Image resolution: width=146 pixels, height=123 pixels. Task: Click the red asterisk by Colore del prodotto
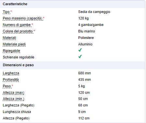(x=34, y=31)
